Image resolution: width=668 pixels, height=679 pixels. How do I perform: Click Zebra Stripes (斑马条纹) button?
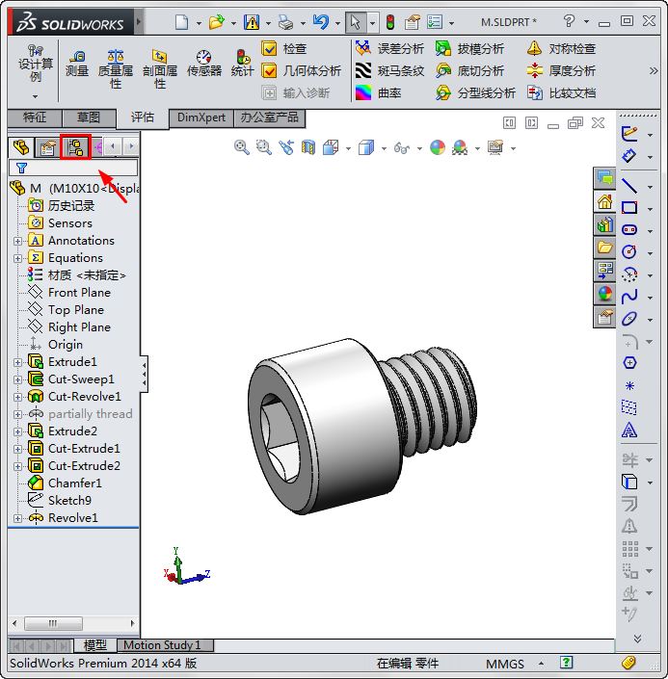click(x=389, y=70)
